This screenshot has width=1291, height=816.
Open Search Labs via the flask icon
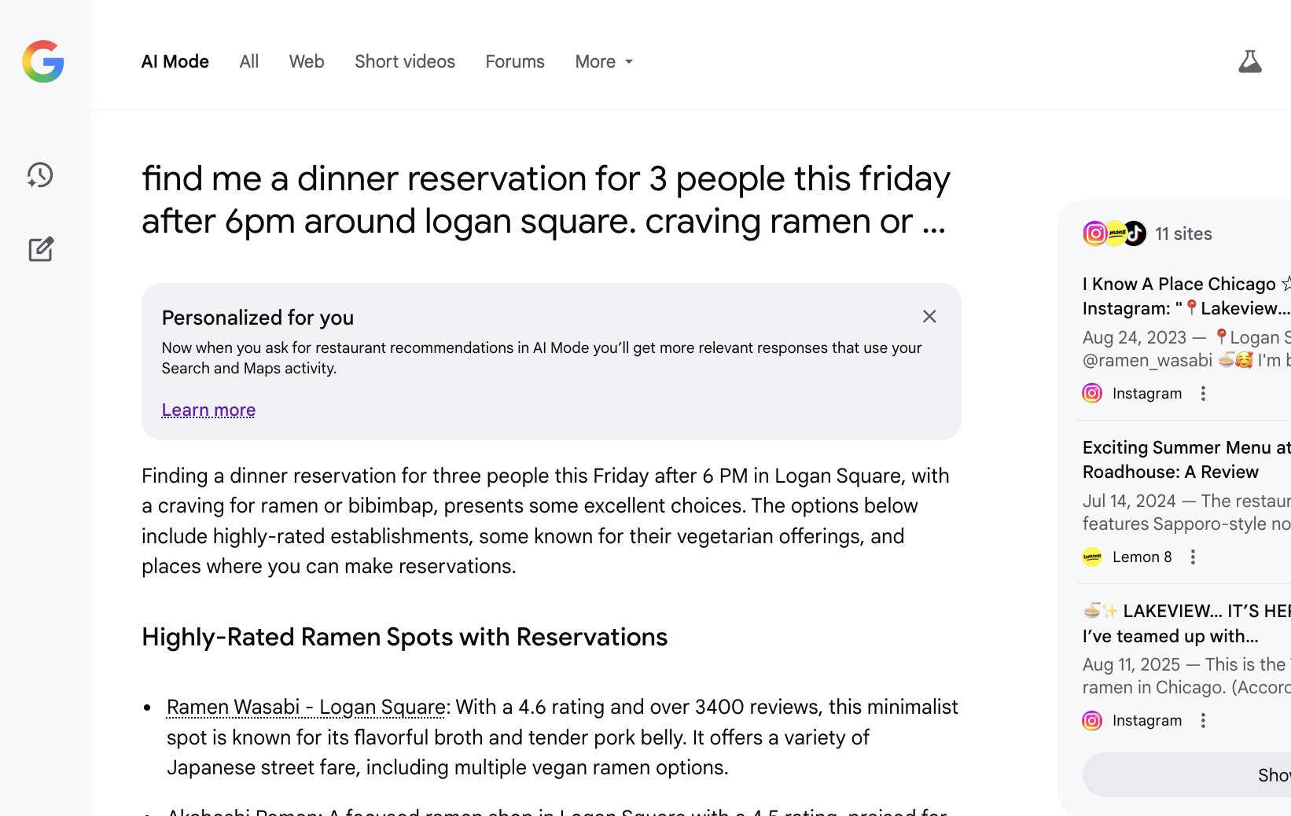tap(1250, 61)
